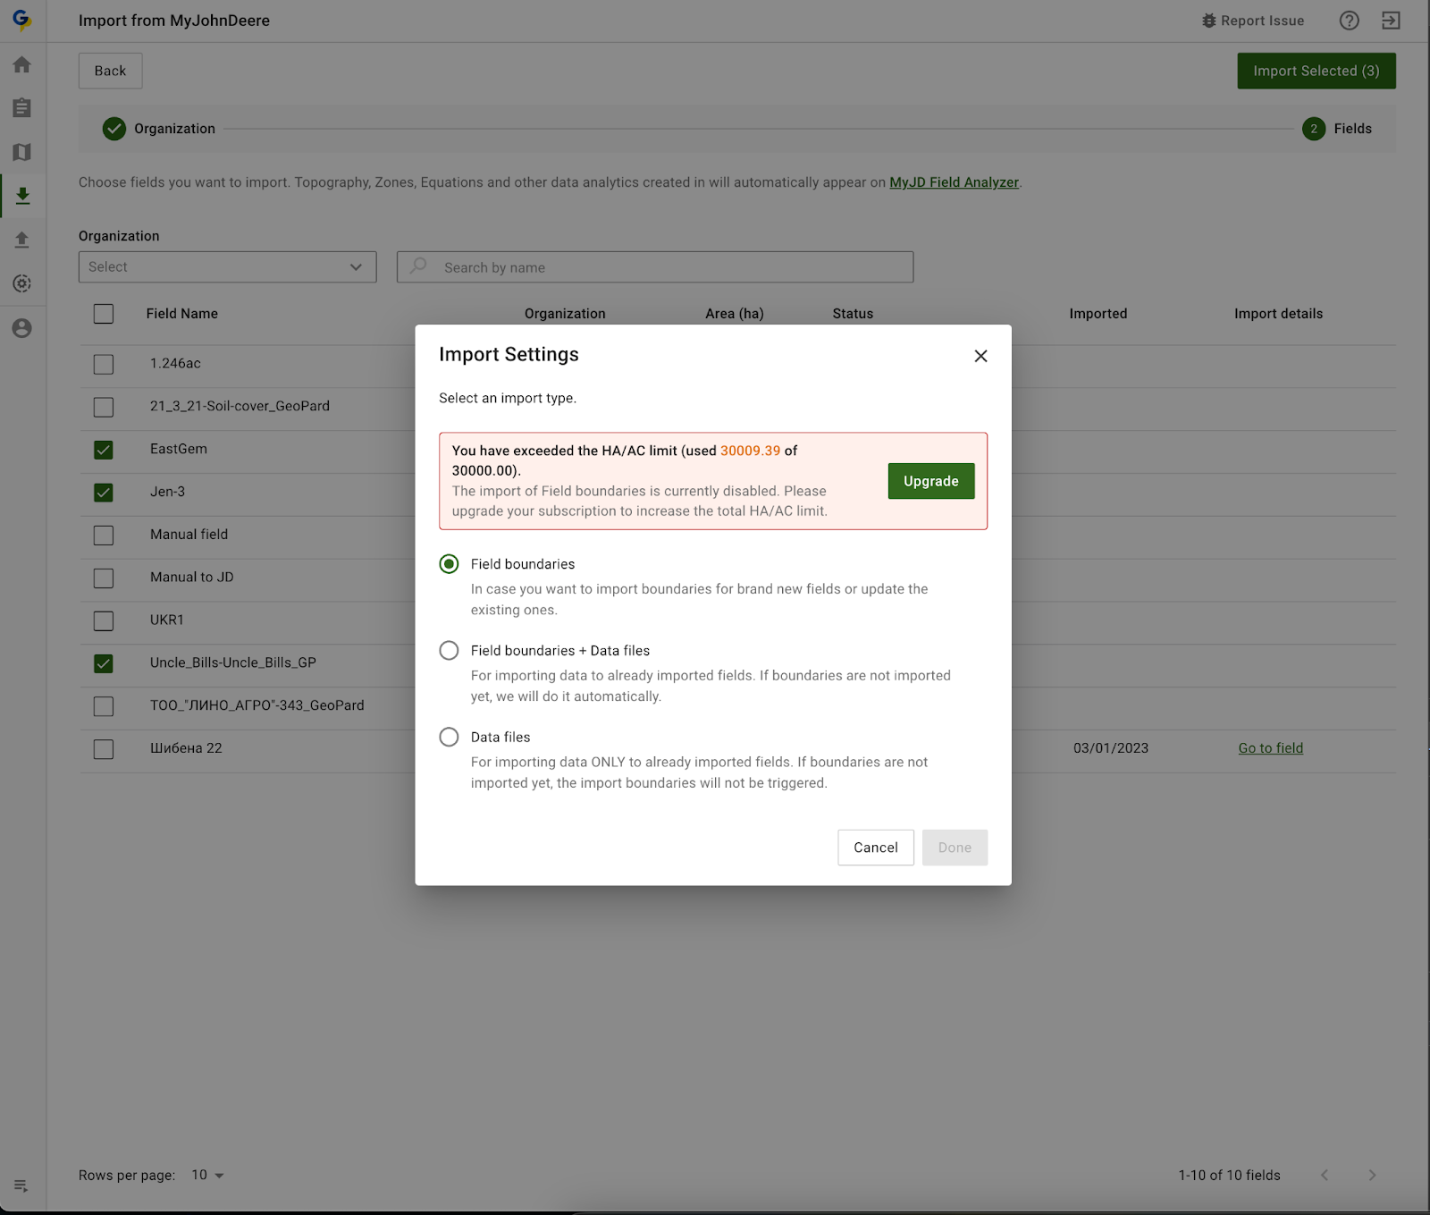Click the help question mark icon
1430x1215 pixels.
[1349, 21]
